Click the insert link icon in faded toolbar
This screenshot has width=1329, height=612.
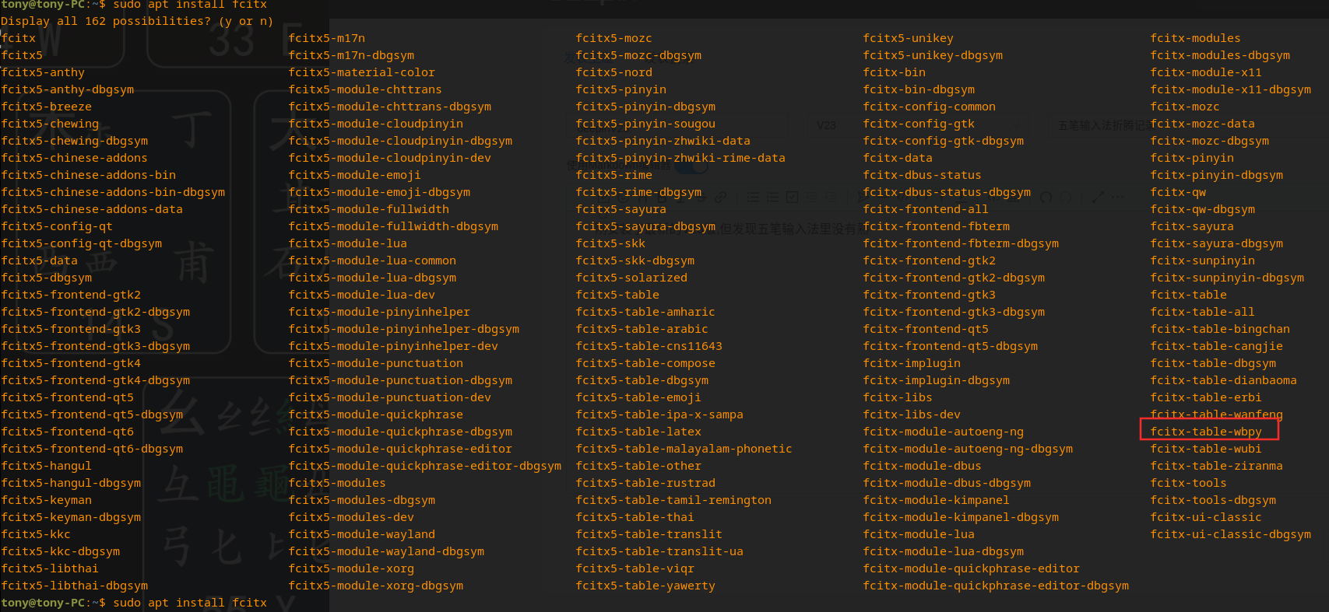point(721,197)
